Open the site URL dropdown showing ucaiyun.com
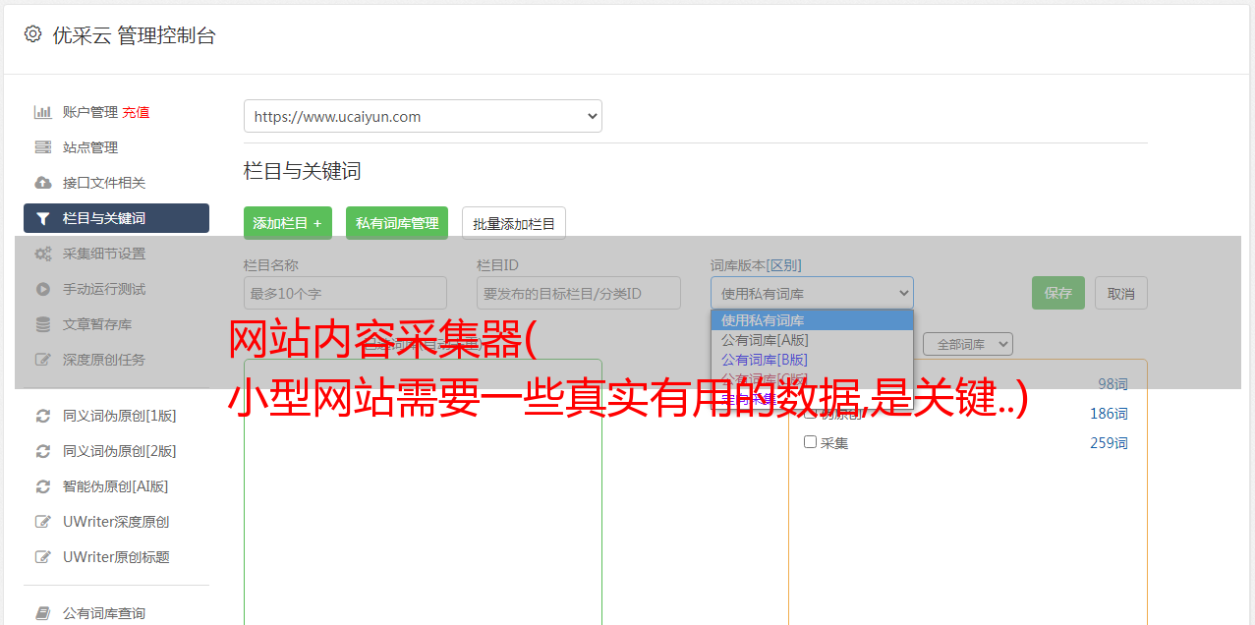The width and height of the screenshot is (1255, 625). pyautogui.click(x=423, y=116)
